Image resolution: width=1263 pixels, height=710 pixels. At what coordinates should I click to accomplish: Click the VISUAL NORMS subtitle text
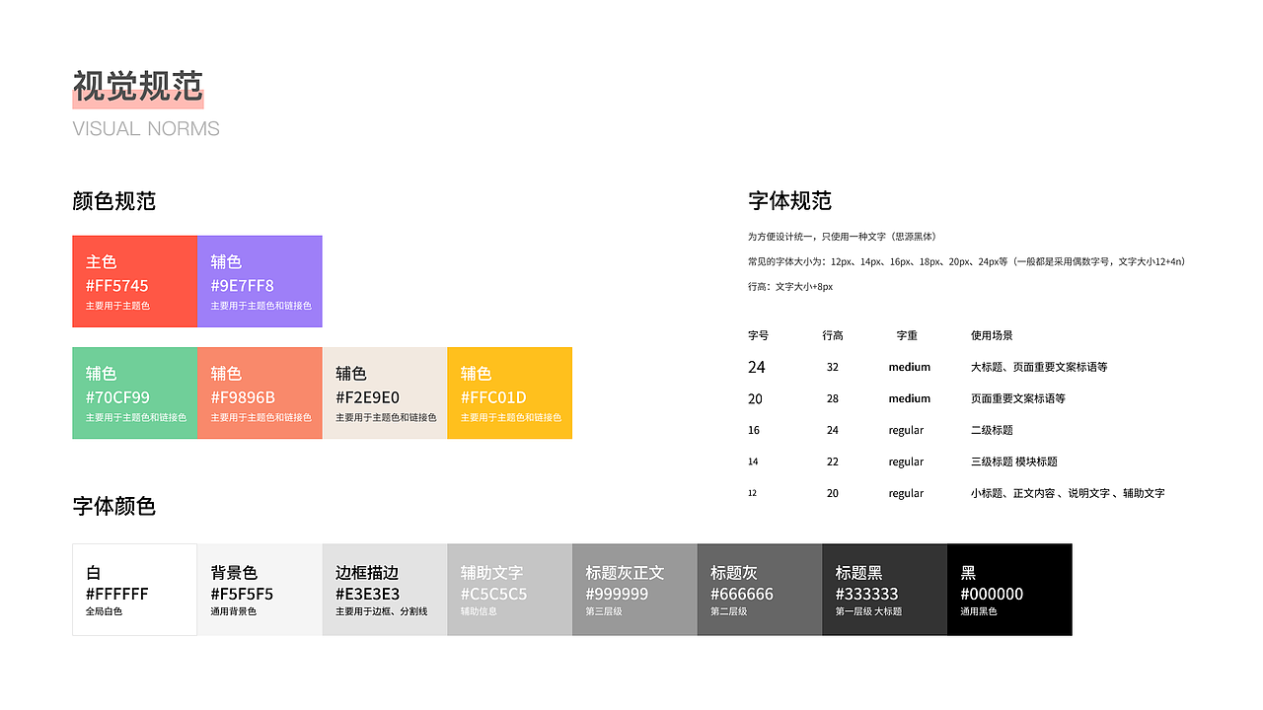[x=146, y=128]
